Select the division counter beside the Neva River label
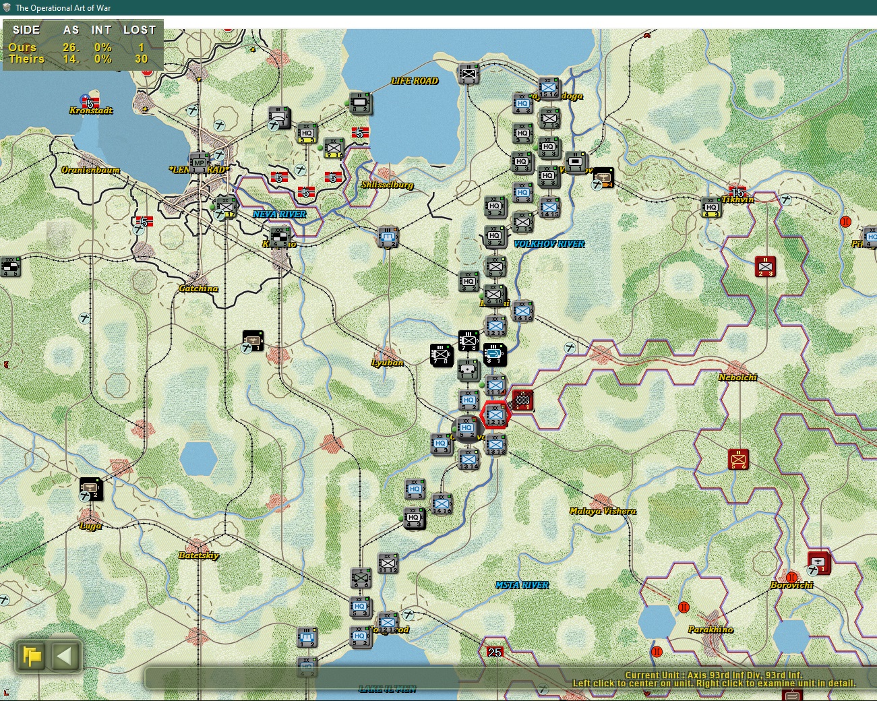The height and width of the screenshot is (701, 877). [226, 207]
